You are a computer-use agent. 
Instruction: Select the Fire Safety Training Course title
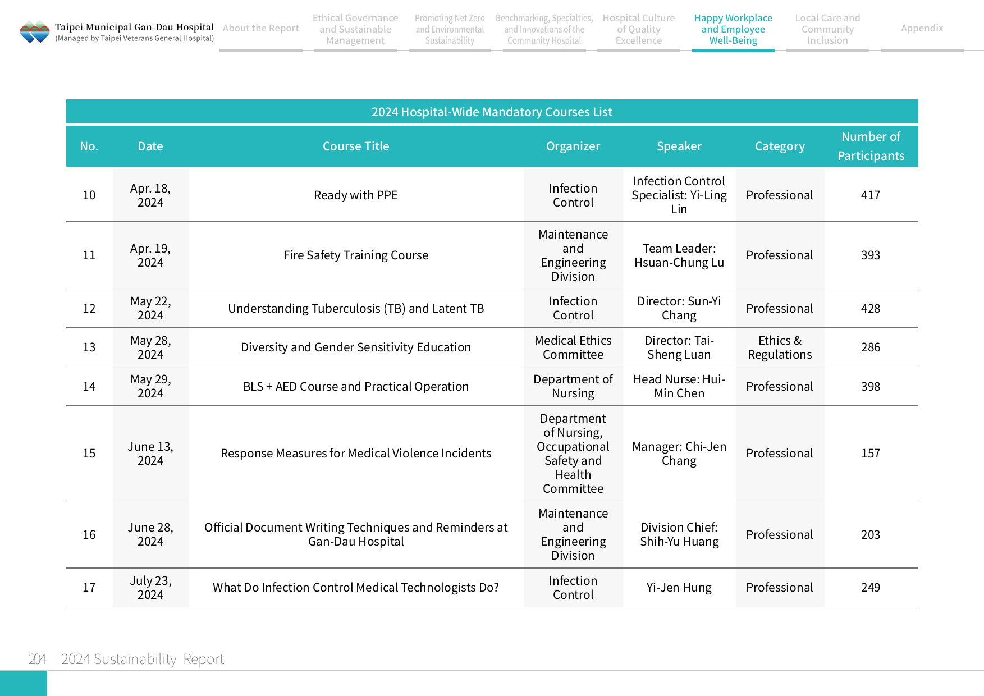pos(356,255)
